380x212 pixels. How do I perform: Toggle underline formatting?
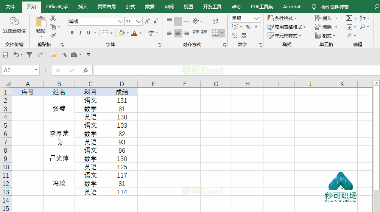89,33
